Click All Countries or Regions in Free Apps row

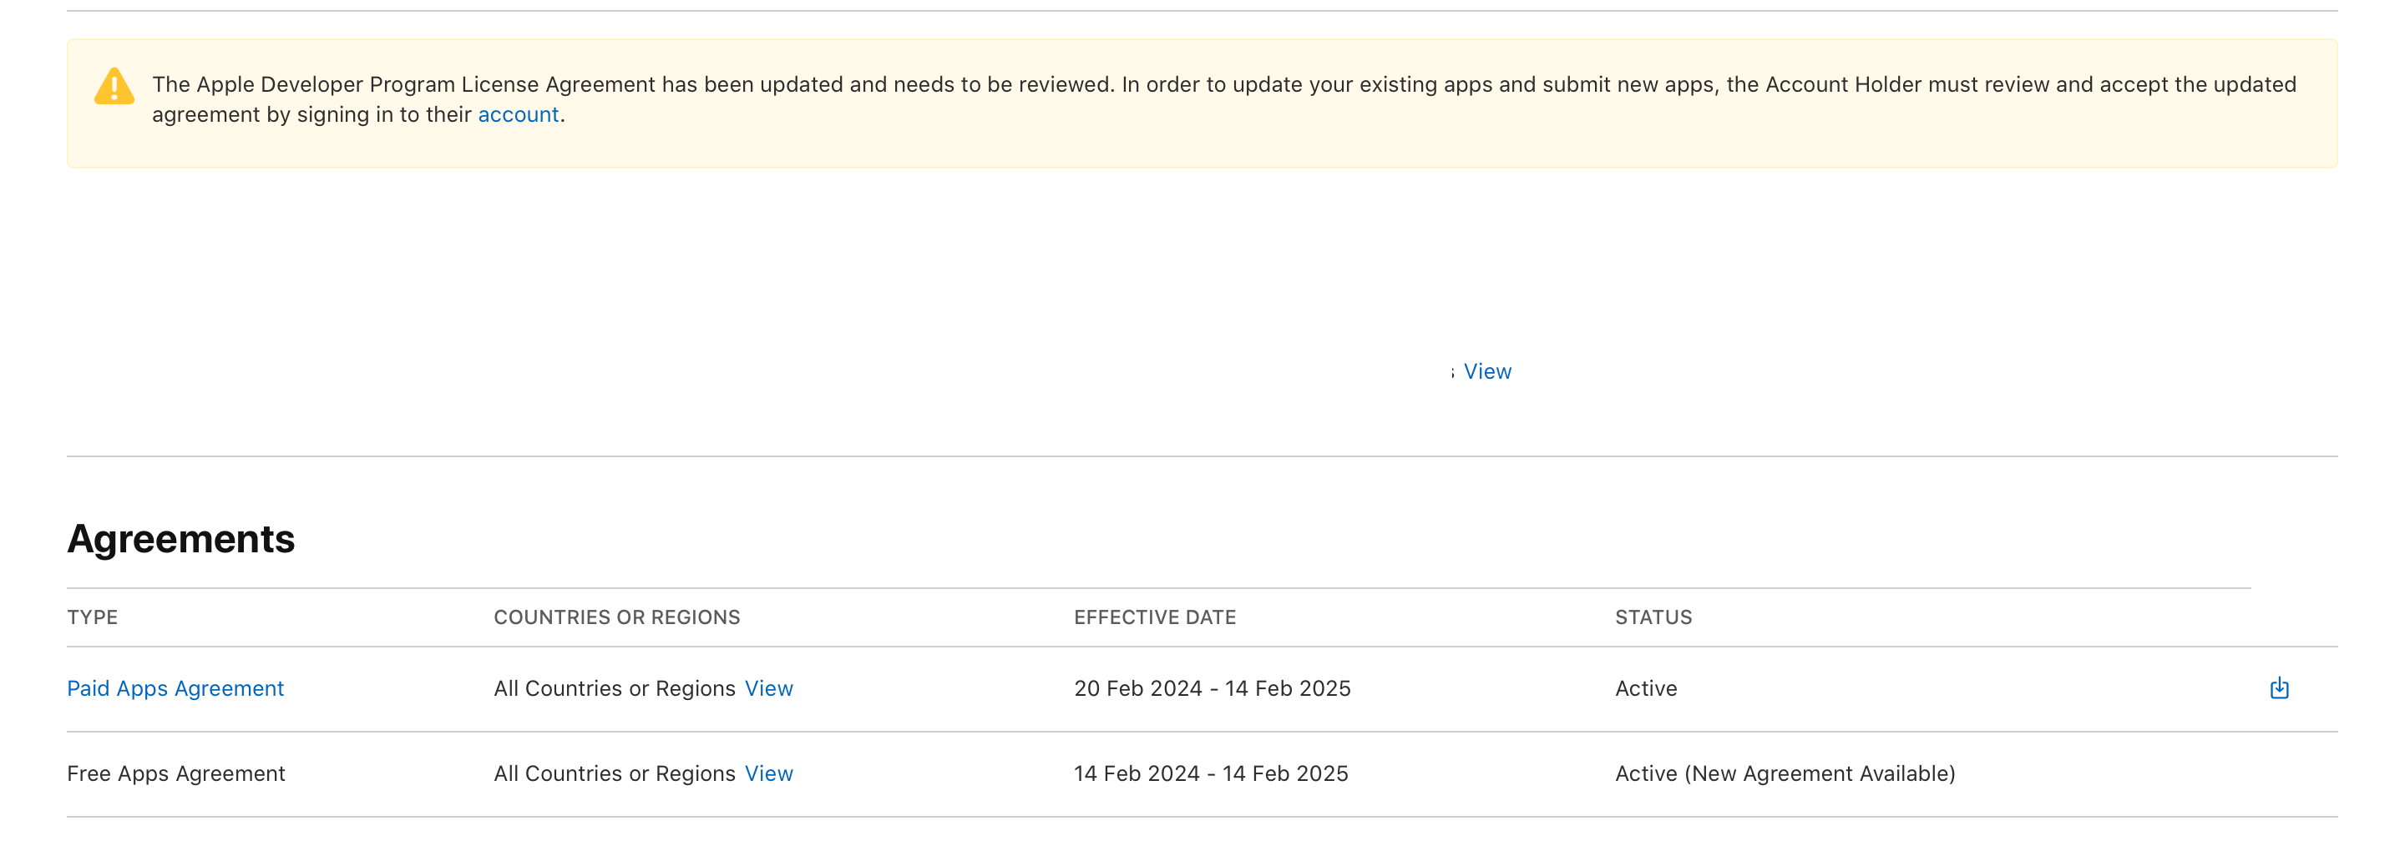tap(615, 773)
